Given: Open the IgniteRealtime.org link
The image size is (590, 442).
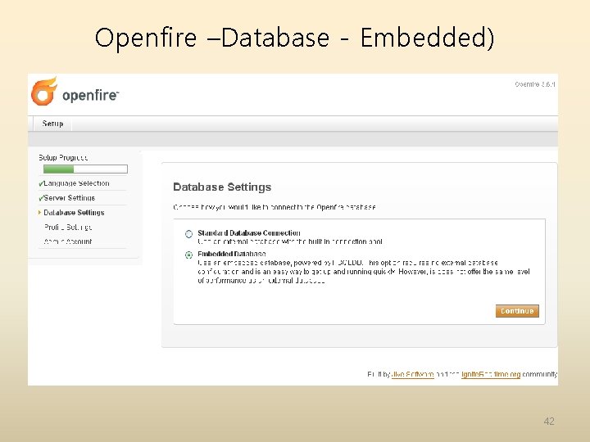Looking at the screenshot, I should pos(491,374).
